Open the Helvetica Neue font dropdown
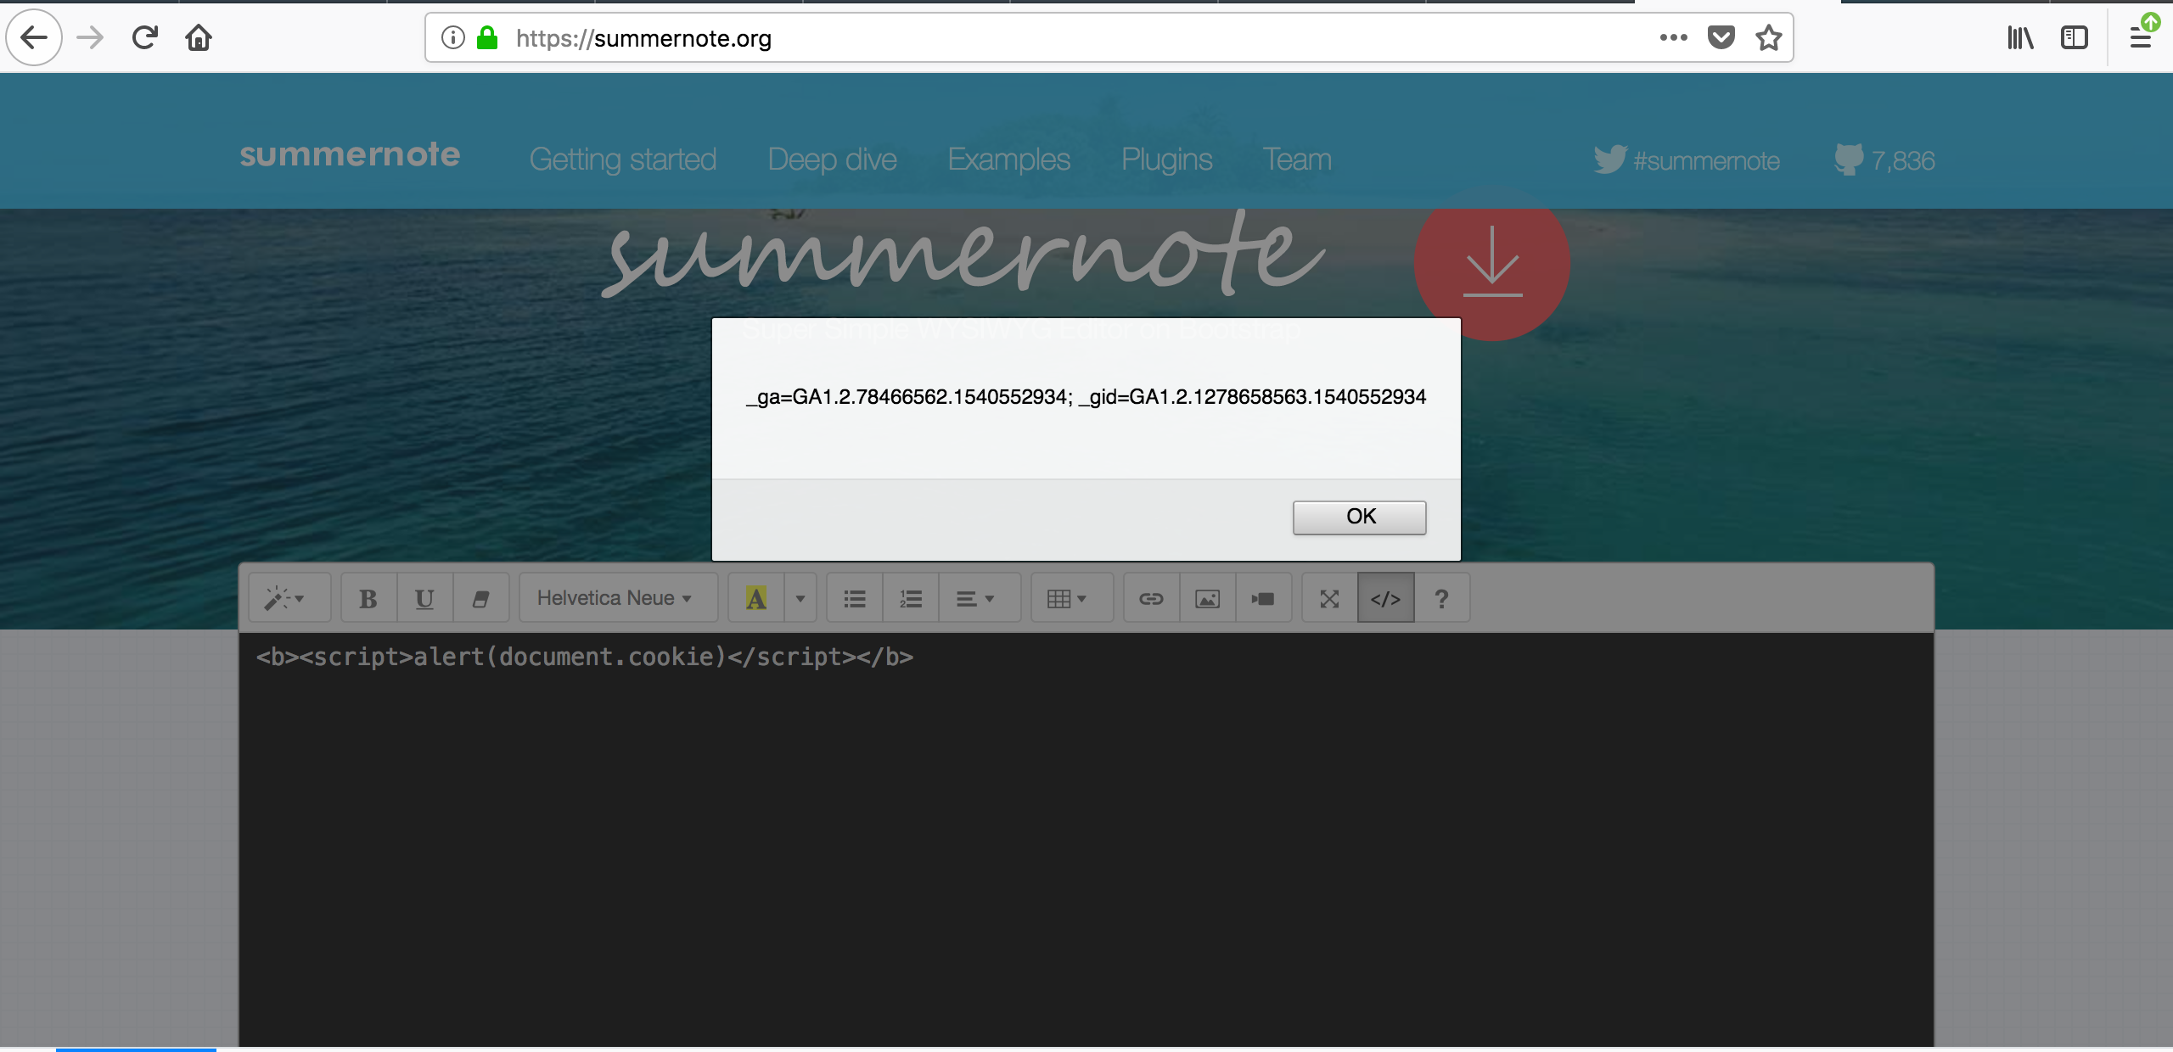The width and height of the screenshot is (2173, 1052). [x=617, y=597]
